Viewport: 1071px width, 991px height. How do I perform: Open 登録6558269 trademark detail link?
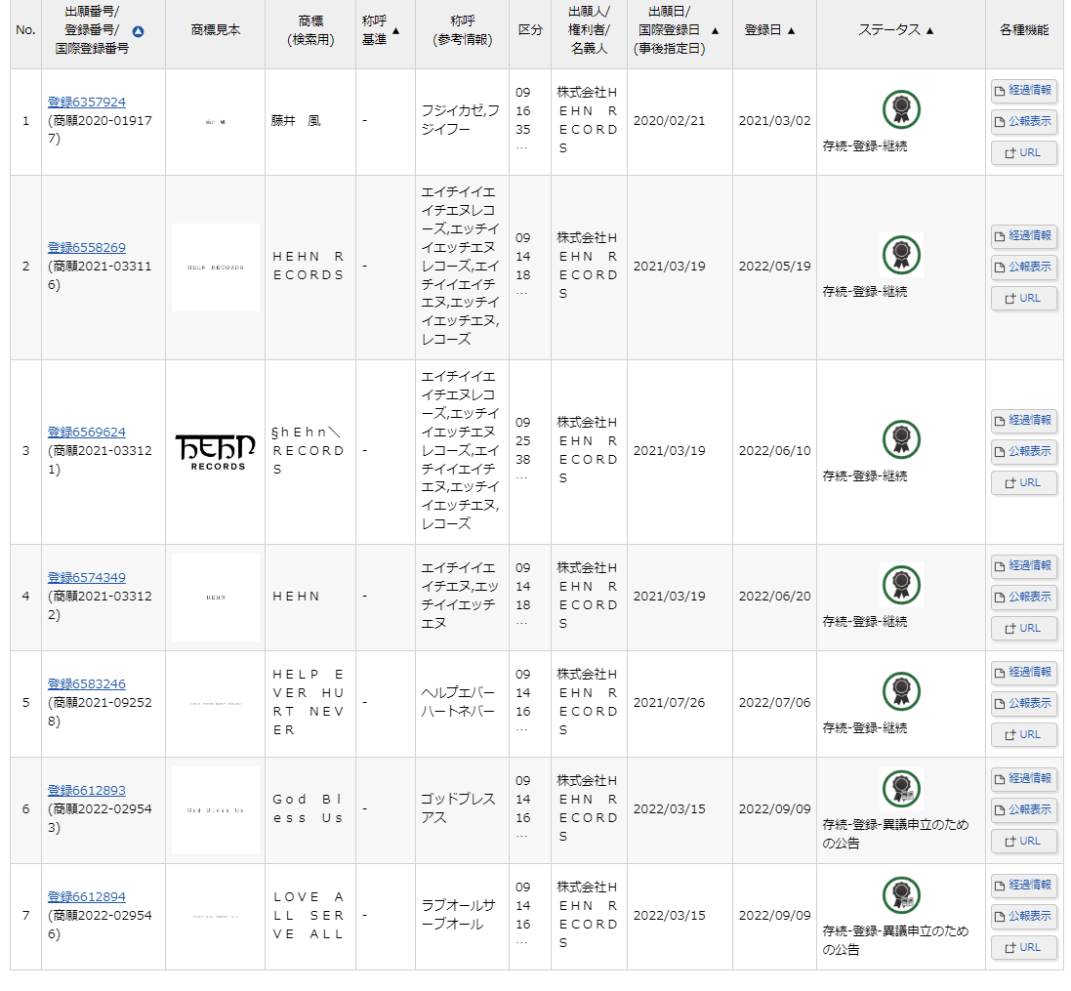click(87, 247)
